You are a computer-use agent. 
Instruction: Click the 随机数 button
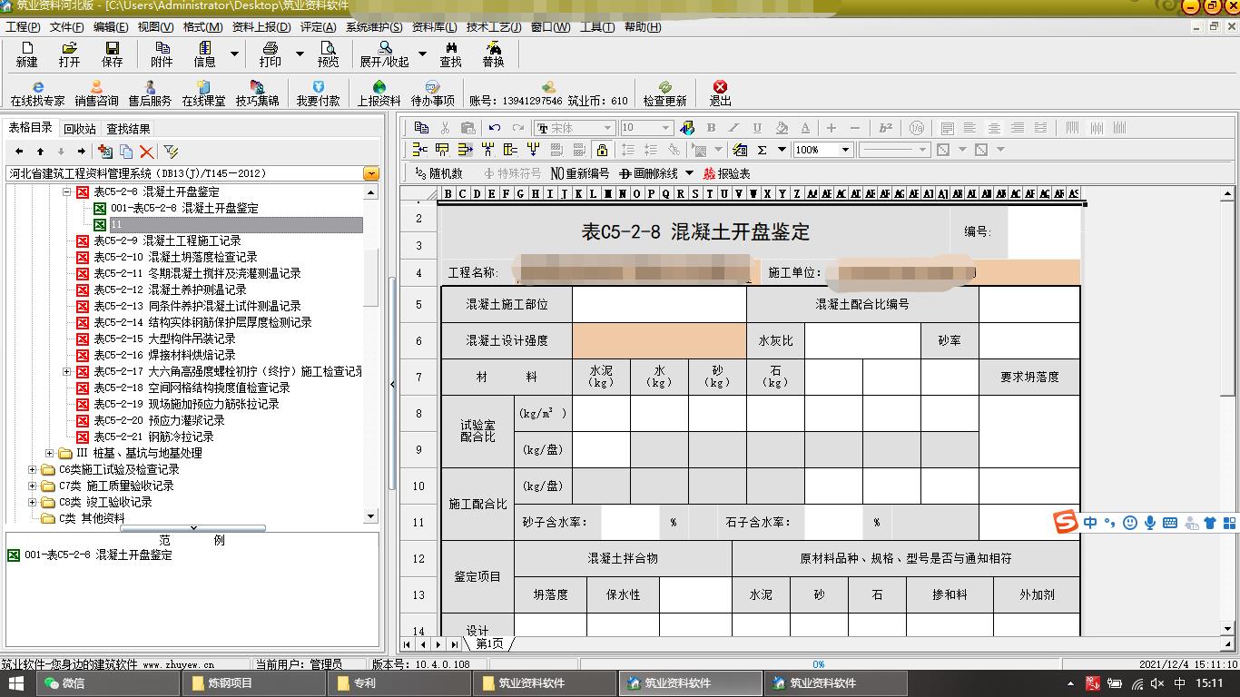pyautogui.click(x=438, y=173)
